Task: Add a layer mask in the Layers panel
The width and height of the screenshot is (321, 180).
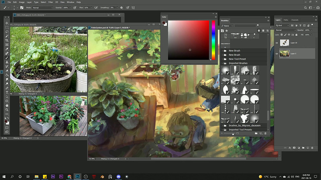Action: tap(294, 148)
